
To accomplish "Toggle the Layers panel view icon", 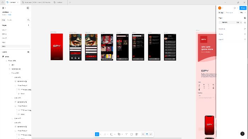I will pyautogui.click(x=28, y=52).
